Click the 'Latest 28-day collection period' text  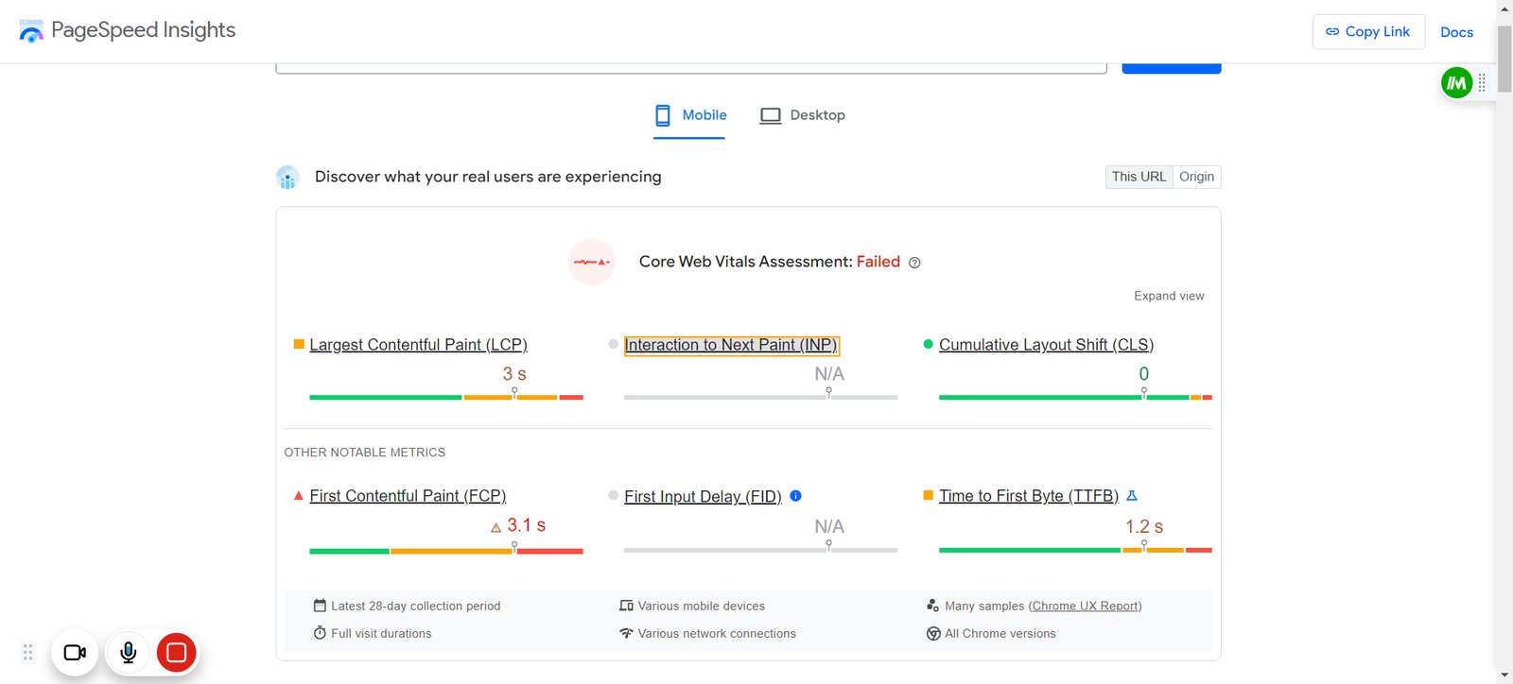click(416, 606)
